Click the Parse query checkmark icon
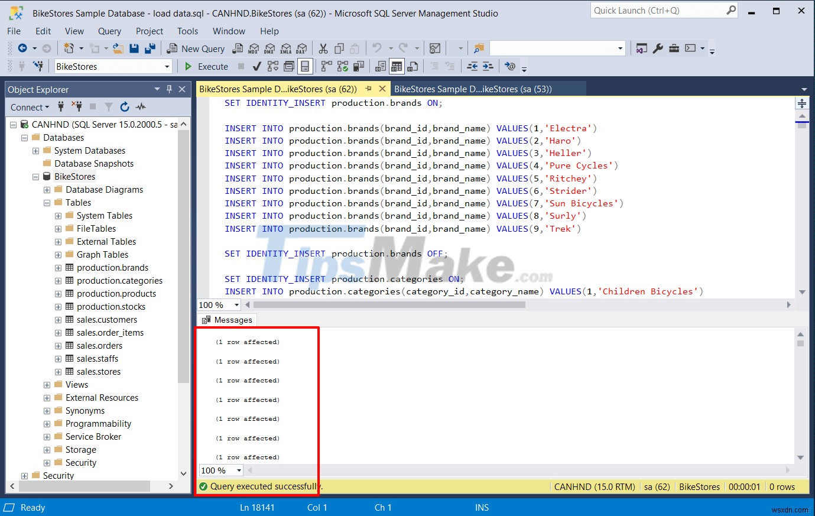 click(256, 66)
